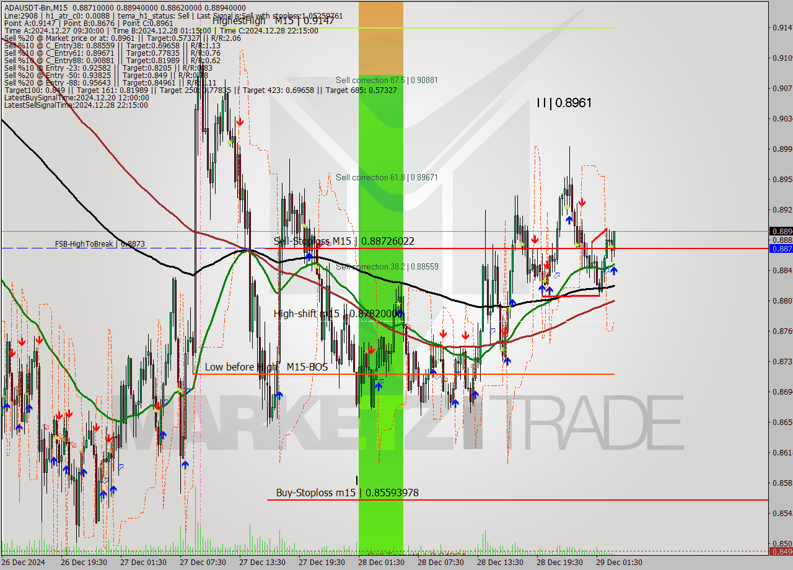
Task: Click the 'Buy-Stoploss m15 | 0.85593978' label
Action: click(x=347, y=493)
